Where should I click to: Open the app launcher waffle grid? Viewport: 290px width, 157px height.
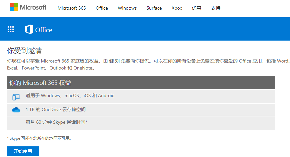pos(11,29)
